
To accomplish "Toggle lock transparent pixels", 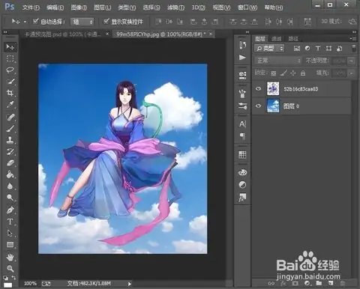I will click(x=274, y=73).
